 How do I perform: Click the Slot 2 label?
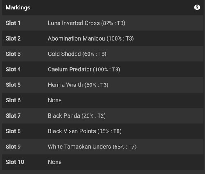click(13, 38)
